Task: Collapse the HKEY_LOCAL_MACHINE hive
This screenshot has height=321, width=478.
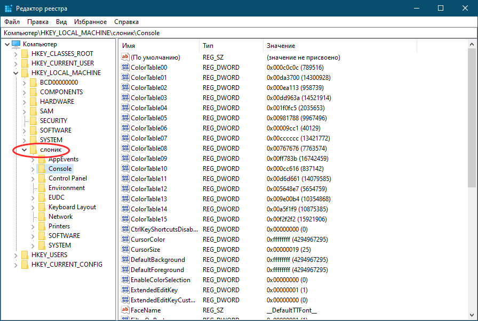Action: pos(15,73)
